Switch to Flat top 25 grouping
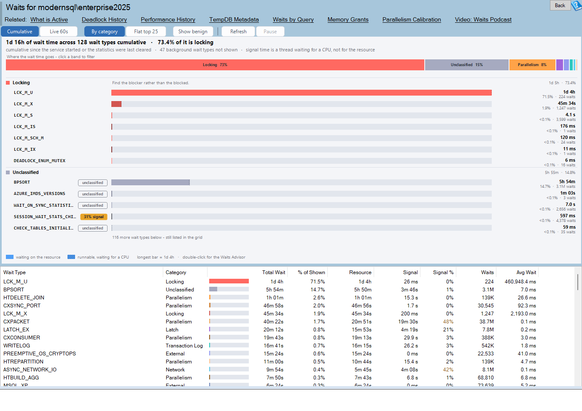This screenshot has width=582, height=411. click(x=146, y=32)
